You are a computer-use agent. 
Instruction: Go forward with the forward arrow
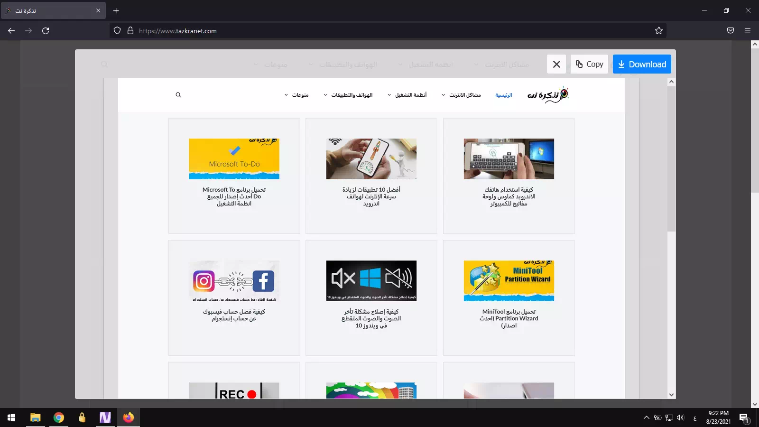28,31
